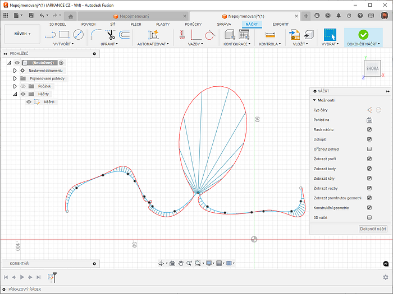
Task: Choose the Fillet tool in Upravit
Action: coord(96,35)
